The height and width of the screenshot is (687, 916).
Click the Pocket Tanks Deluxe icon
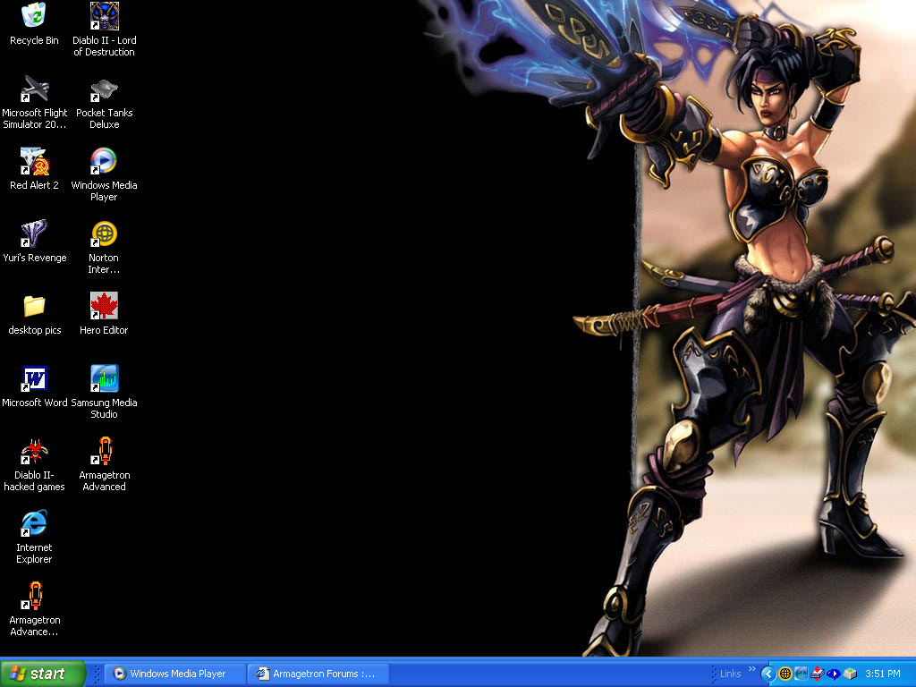pyautogui.click(x=104, y=89)
